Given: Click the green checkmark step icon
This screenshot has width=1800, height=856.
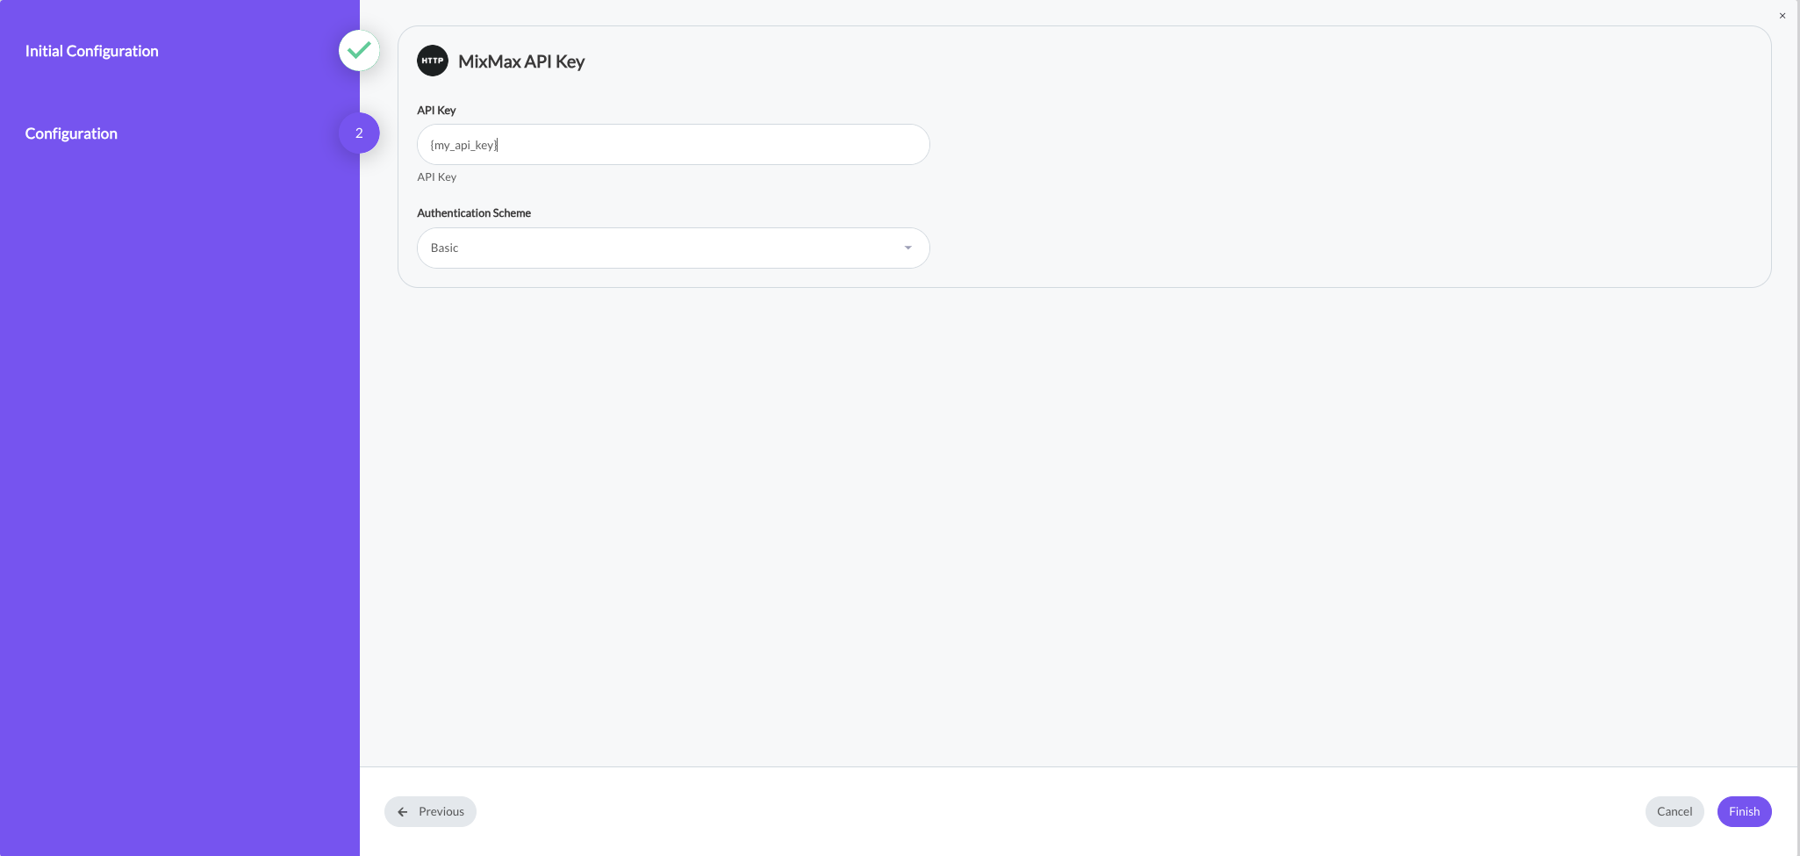Looking at the screenshot, I should tap(359, 51).
